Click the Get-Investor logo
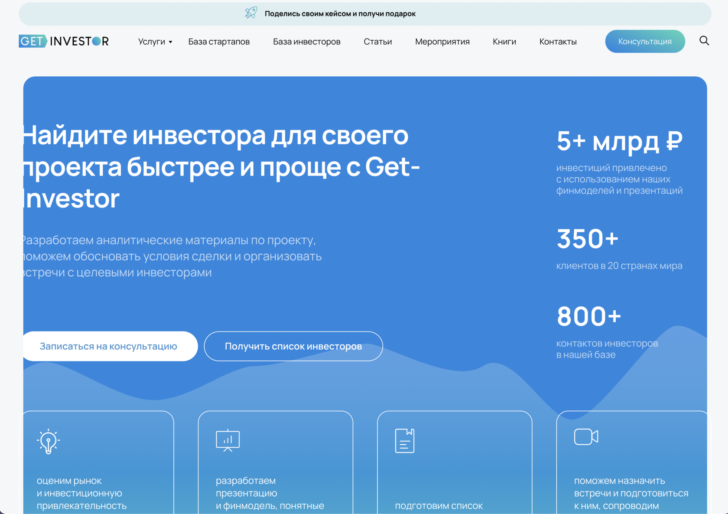Screen dimensions: 728x514 tap(63, 41)
